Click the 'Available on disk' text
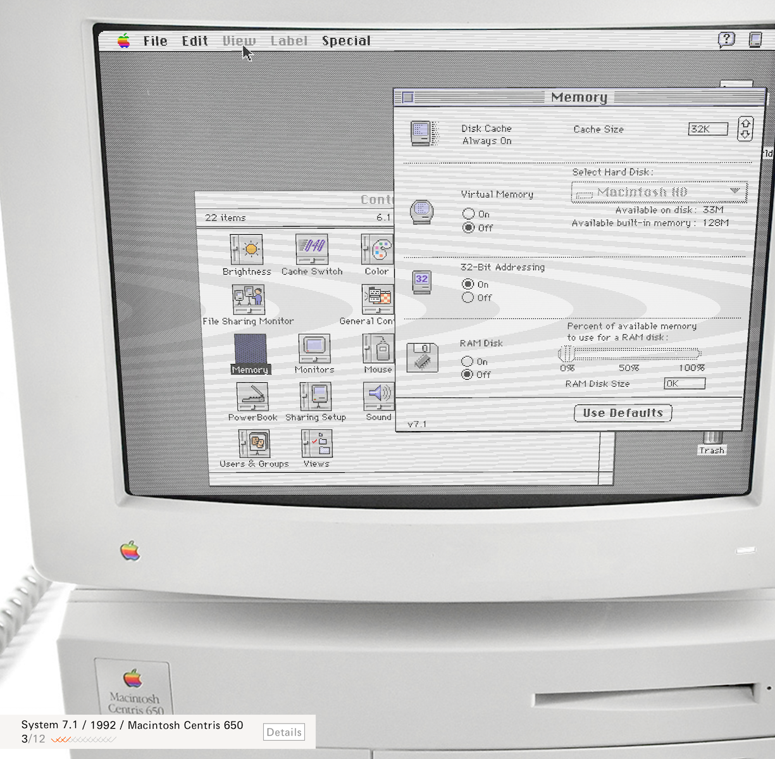The height and width of the screenshot is (759, 775). tap(656, 210)
